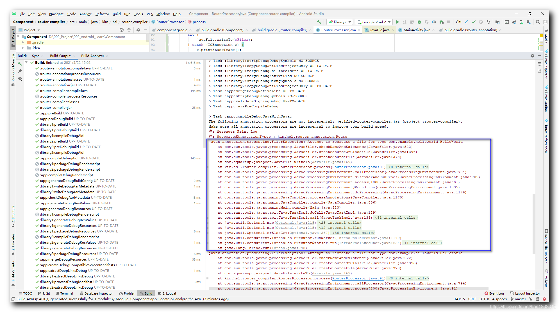Open the library2 run configuration dropdown

click(x=340, y=22)
